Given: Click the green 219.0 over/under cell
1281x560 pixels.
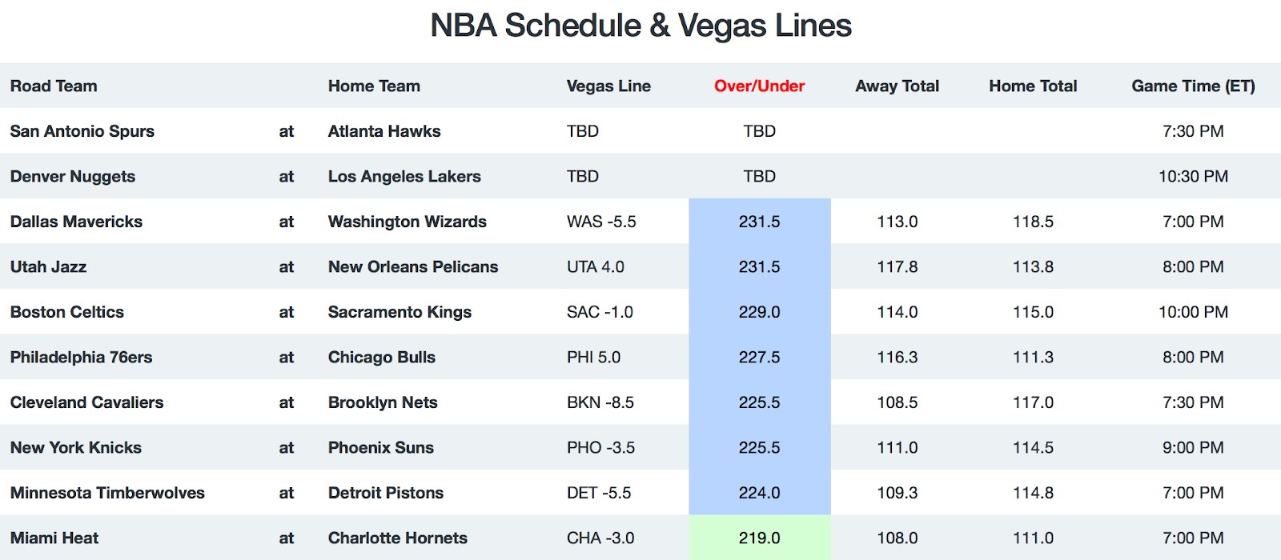Looking at the screenshot, I should [760, 538].
